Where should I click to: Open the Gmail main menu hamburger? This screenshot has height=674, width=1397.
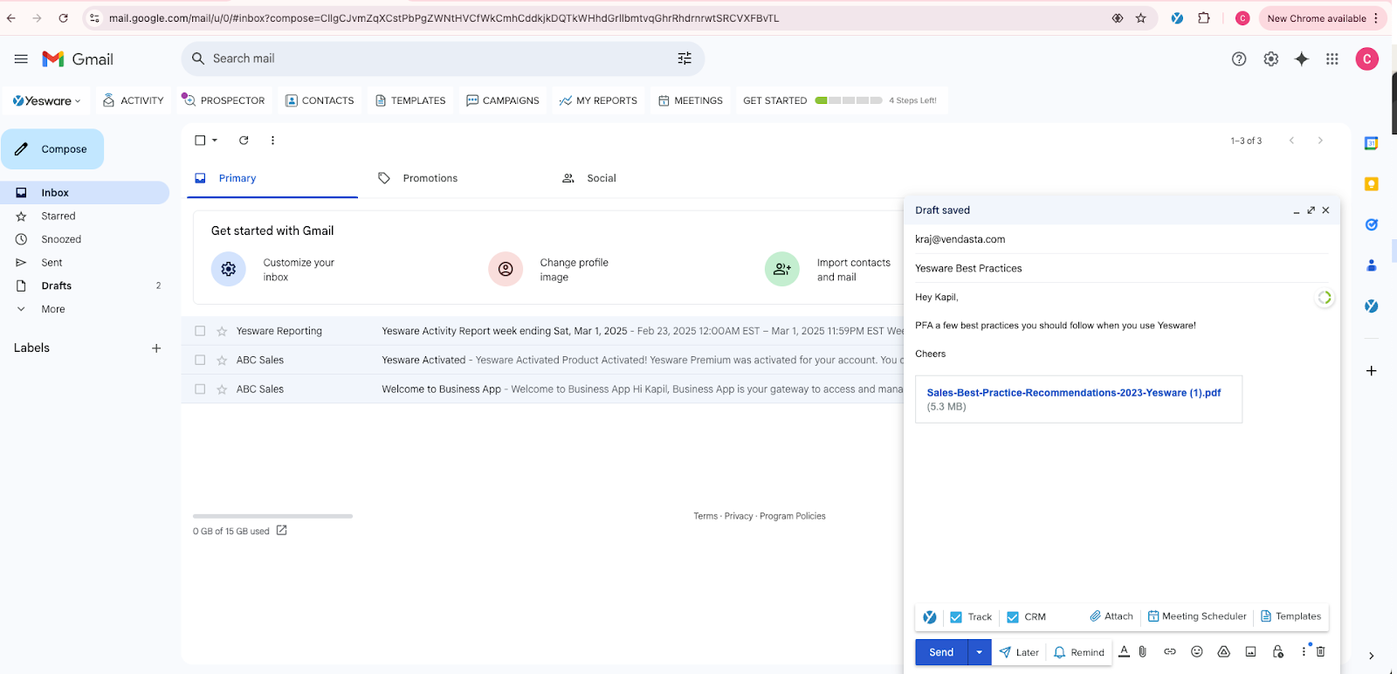pos(21,58)
